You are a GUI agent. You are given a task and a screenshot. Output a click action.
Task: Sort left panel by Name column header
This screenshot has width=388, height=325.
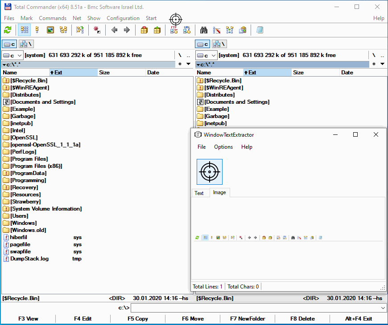pos(25,73)
